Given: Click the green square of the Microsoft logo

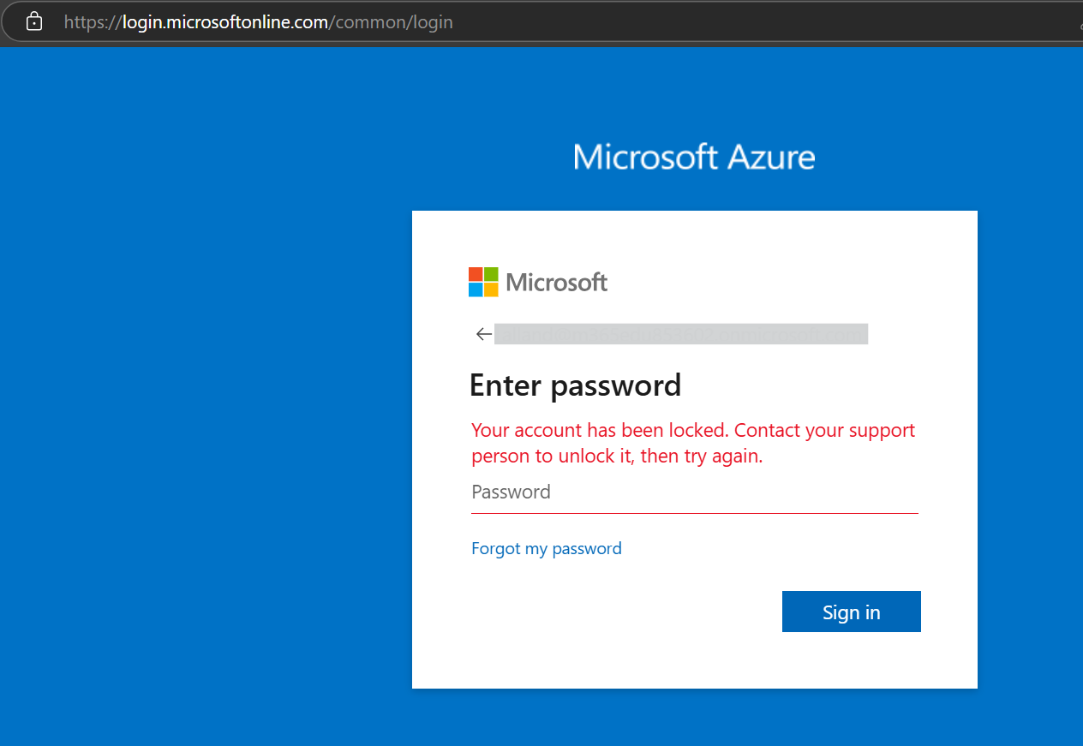Looking at the screenshot, I should point(493,273).
